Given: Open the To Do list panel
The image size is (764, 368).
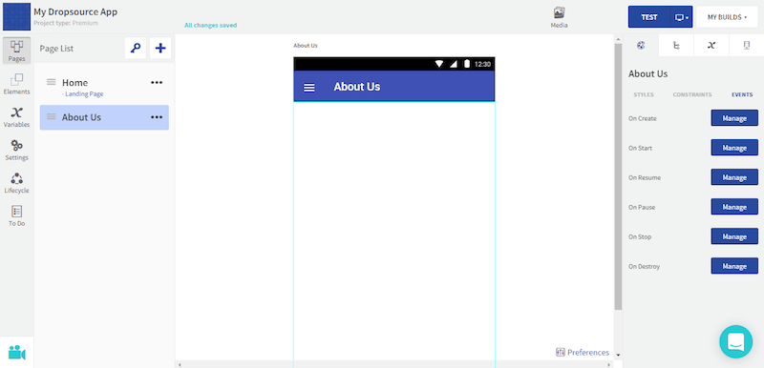Looking at the screenshot, I should (16, 215).
